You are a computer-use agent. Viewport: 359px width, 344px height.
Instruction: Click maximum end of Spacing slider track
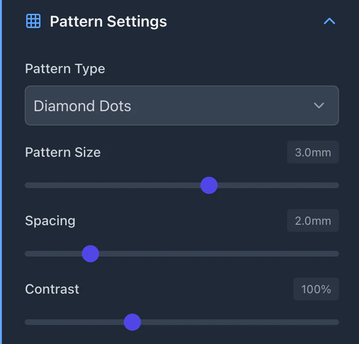tap(336, 254)
